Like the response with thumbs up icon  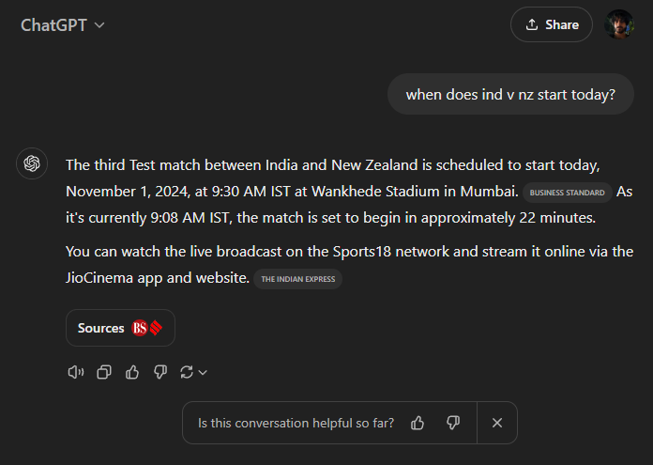(x=132, y=372)
